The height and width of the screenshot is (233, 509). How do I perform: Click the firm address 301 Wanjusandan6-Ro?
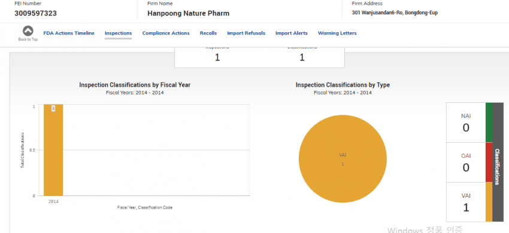point(395,13)
